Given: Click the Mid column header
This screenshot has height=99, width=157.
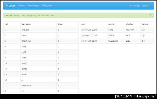Looking at the screenshot, I should tap(6, 24).
